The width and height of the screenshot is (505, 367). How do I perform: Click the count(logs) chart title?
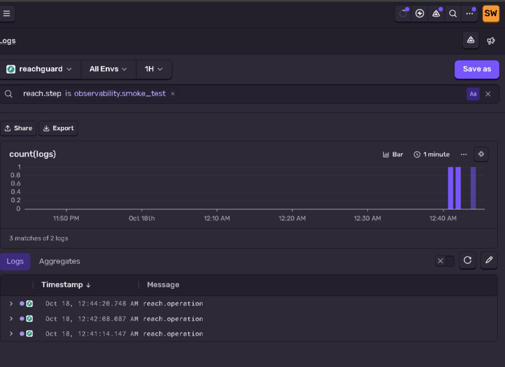point(33,154)
